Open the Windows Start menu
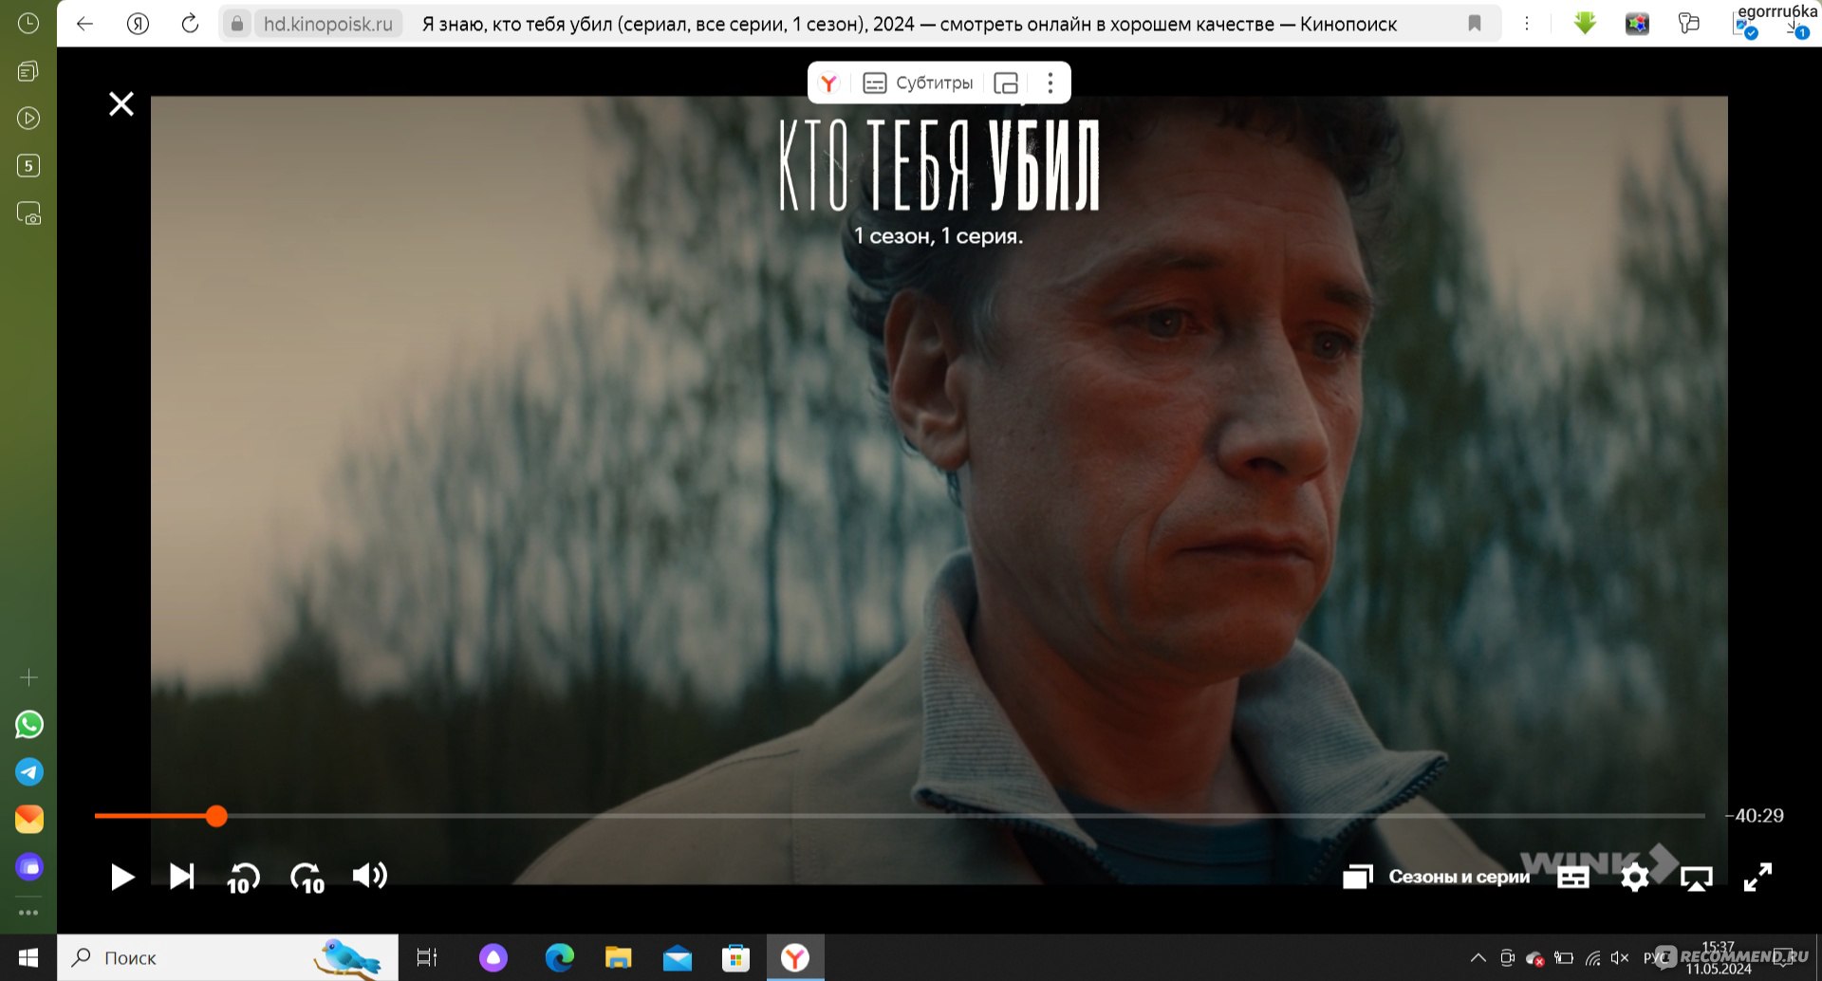 [28, 958]
